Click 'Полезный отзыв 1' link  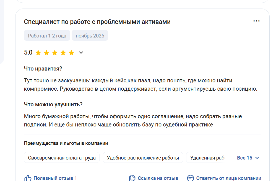tap(55, 178)
